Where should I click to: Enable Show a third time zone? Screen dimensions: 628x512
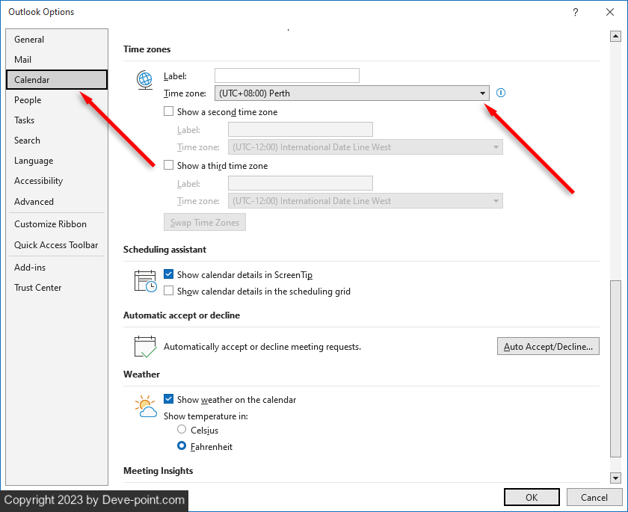coord(169,166)
